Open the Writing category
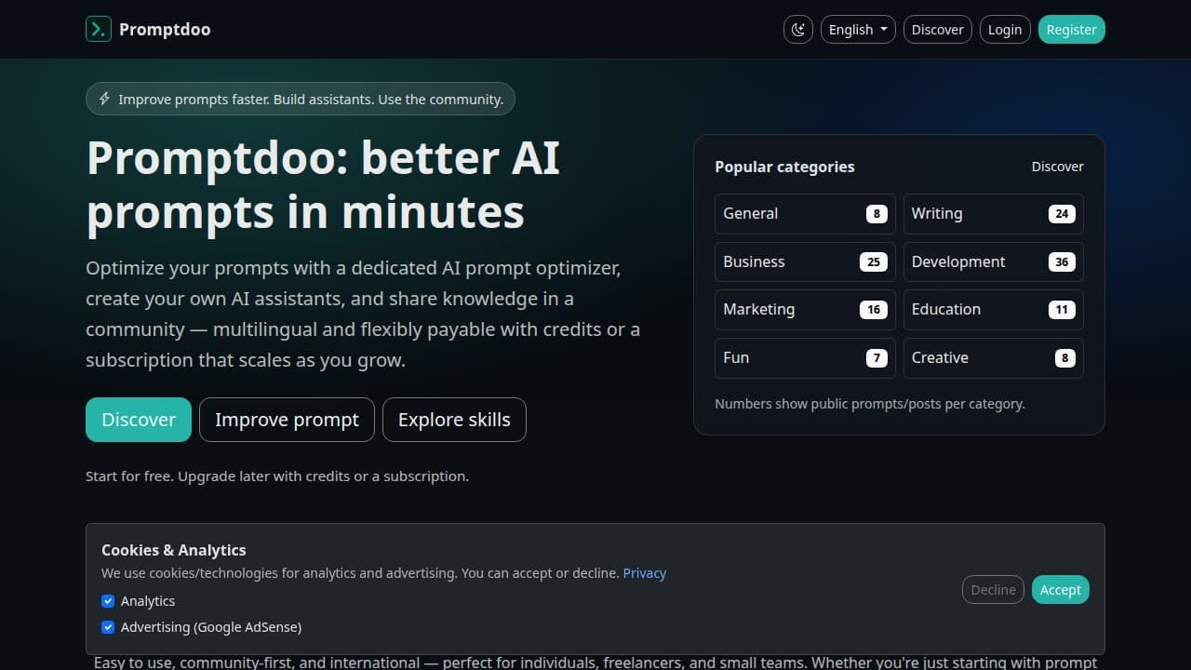 pos(994,214)
